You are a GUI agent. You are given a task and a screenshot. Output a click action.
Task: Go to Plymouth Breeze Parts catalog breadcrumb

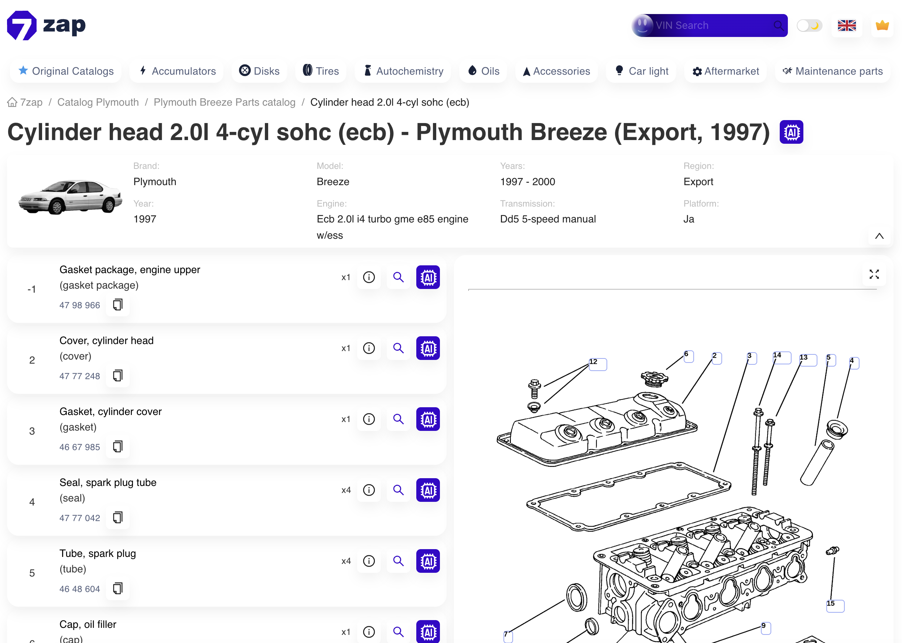click(224, 102)
